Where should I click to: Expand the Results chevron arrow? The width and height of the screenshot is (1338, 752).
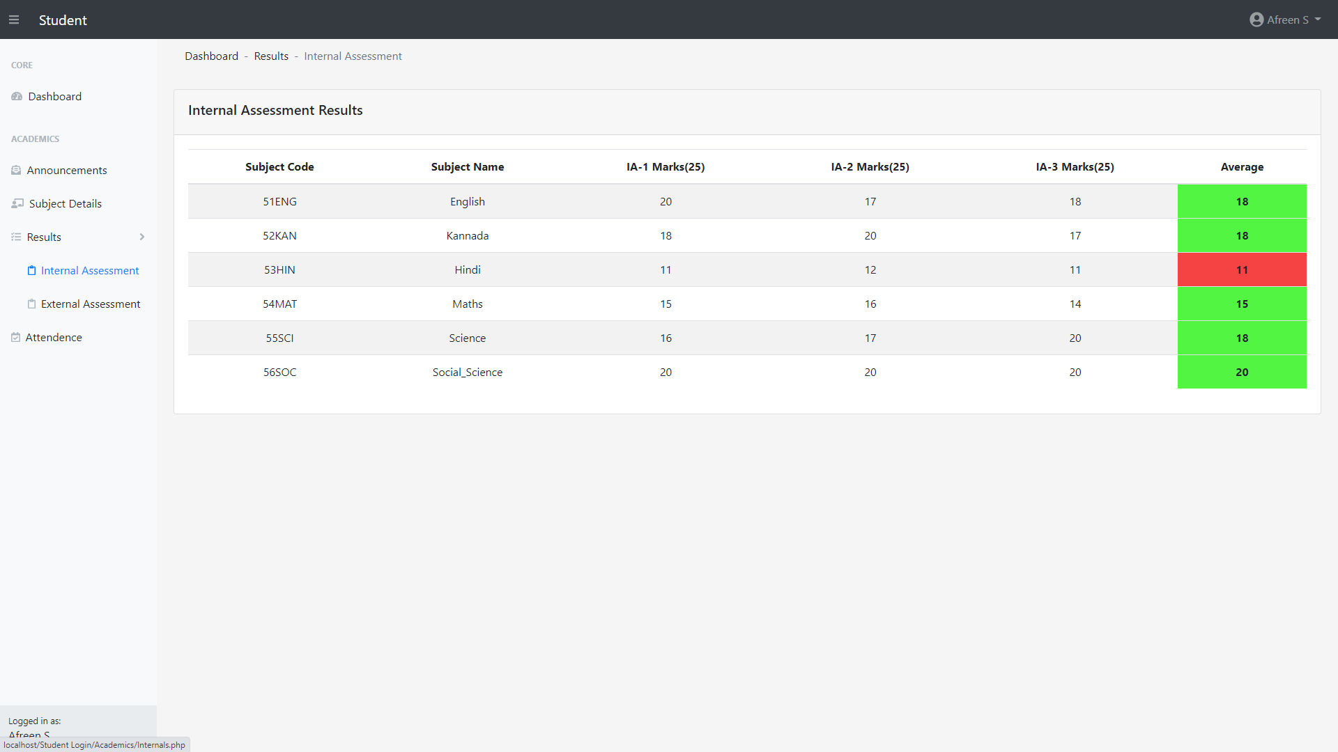(x=142, y=237)
